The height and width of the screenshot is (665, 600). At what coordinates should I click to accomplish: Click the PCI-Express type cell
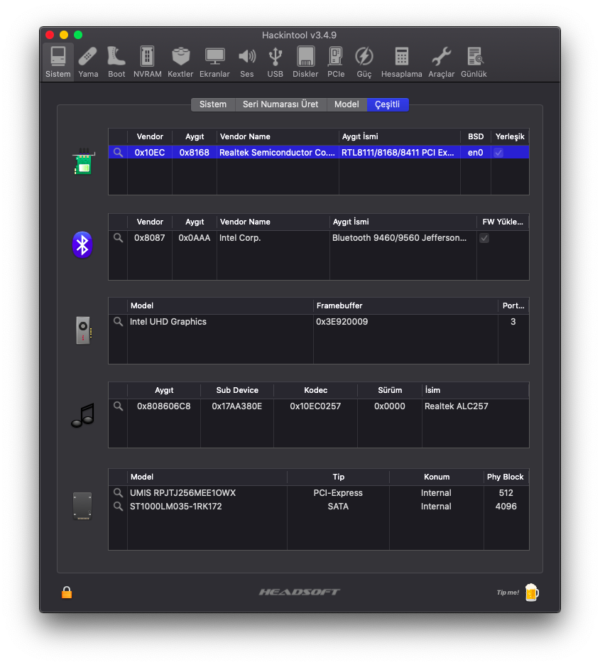(x=338, y=493)
